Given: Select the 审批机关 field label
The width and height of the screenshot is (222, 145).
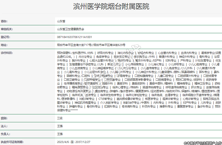Looking at the screenshot, I should pyautogui.click(x=7, y=29).
